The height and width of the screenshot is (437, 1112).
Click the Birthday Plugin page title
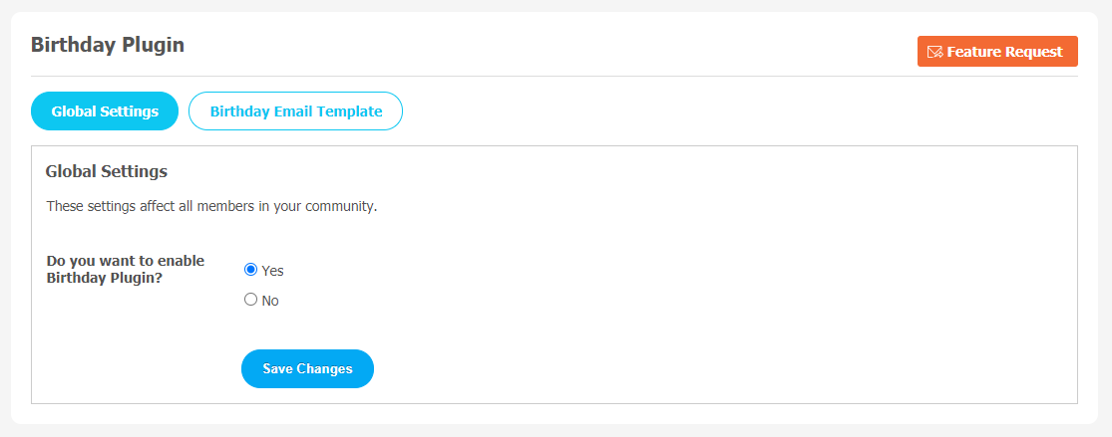point(108,46)
